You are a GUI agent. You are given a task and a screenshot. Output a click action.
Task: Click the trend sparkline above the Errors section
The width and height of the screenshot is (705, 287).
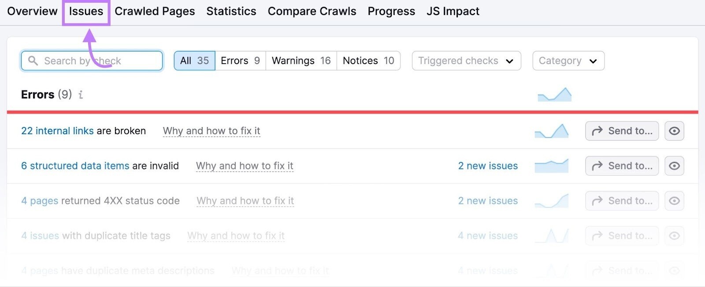pyautogui.click(x=554, y=94)
